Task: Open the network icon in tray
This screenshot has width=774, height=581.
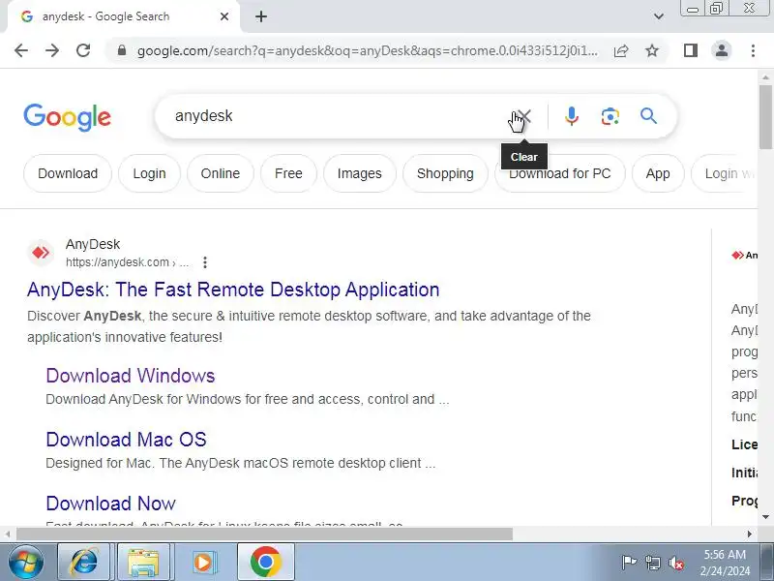Action: 653,563
